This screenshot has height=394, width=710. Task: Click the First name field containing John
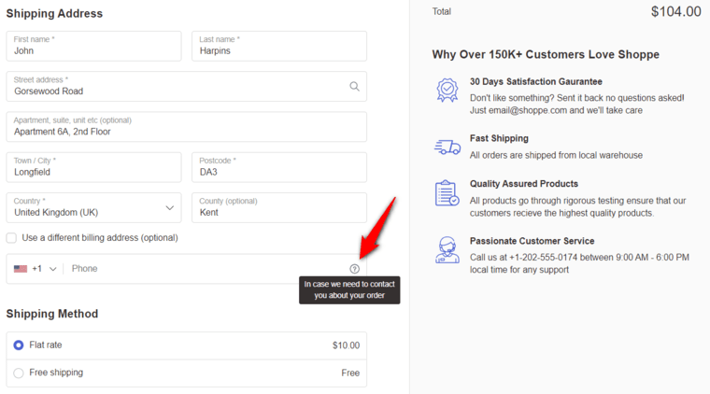click(x=93, y=46)
